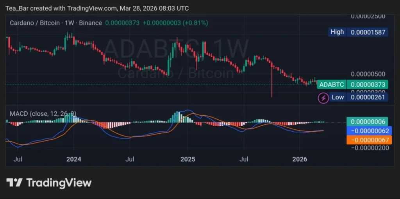Click the TradingView logo at bottom
The height and width of the screenshot is (199, 400).
49,183
